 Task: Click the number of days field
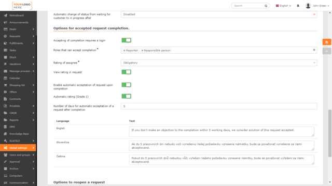[219, 106]
